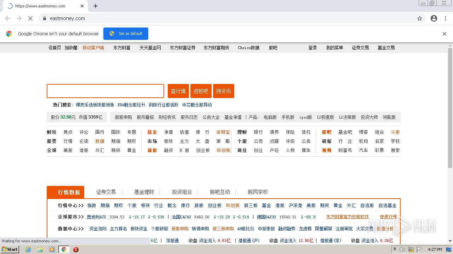
Task: Open the 估值分析 link
Action: pyautogui.click(x=385, y=229)
